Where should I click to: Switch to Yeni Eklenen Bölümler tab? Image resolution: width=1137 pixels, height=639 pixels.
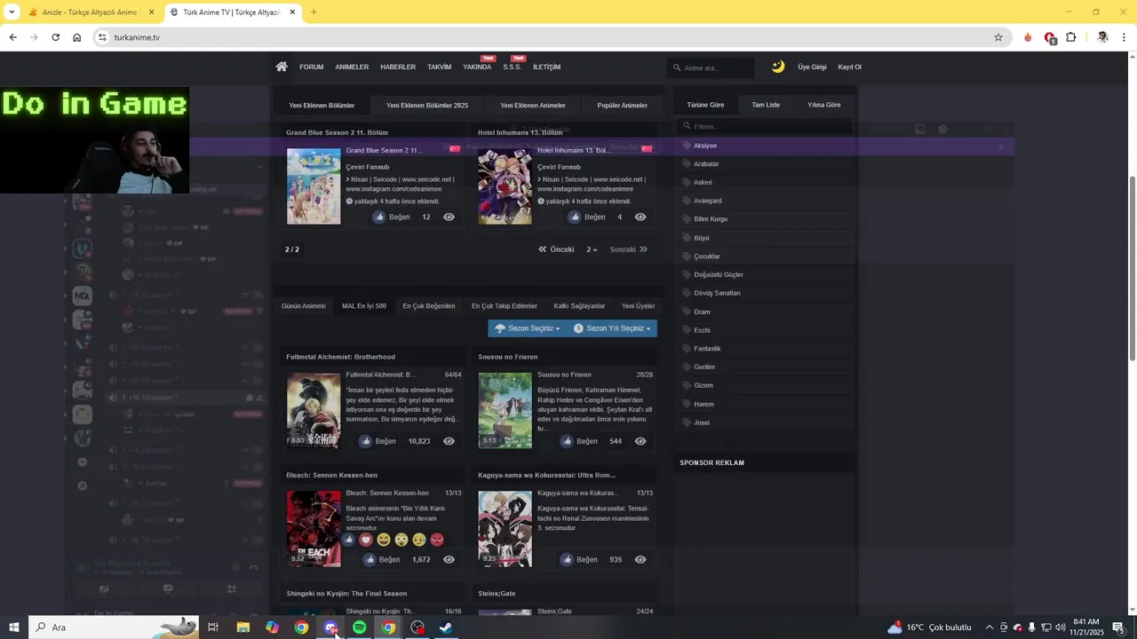pos(322,106)
